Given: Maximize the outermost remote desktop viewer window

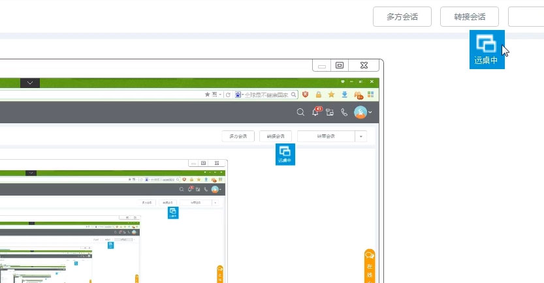Looking at the screenshot, I should [x=340, y=65].
